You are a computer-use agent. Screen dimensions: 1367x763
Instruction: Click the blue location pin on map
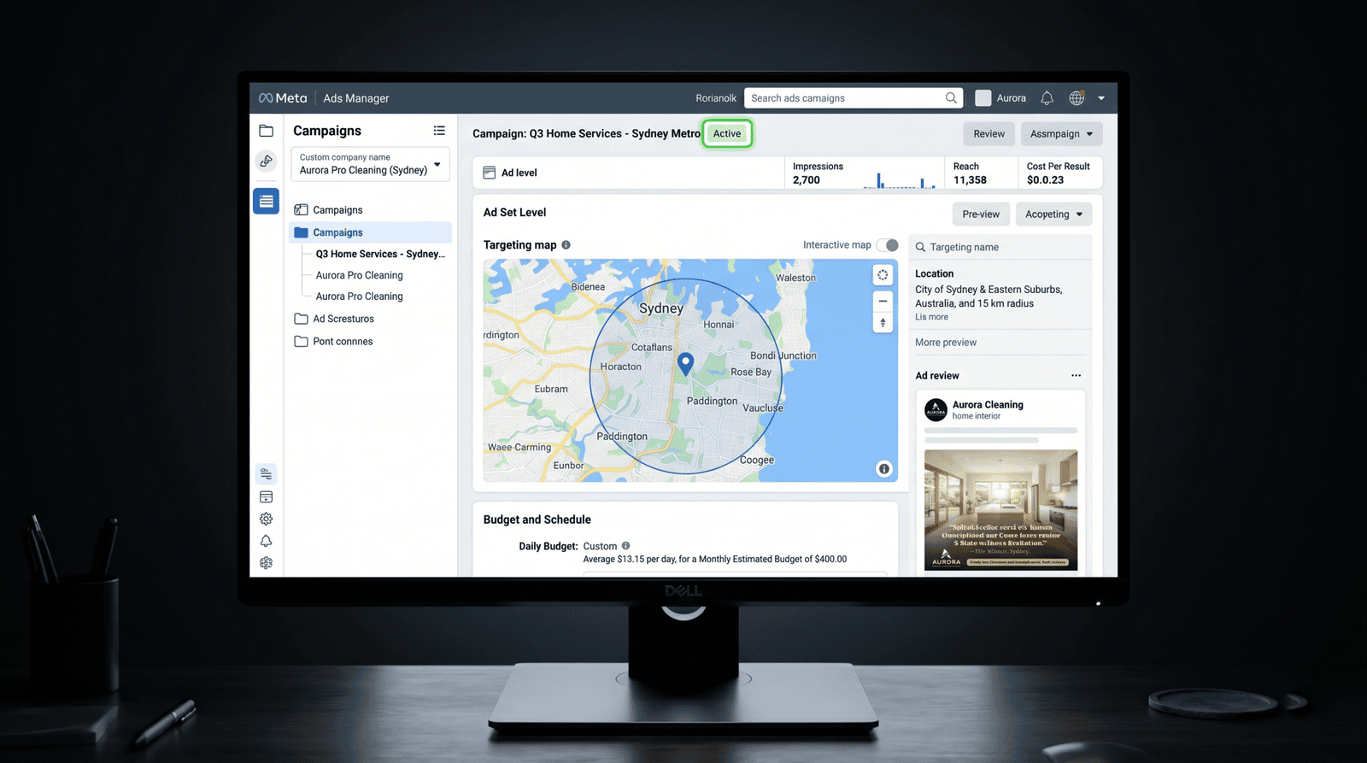pyautogui.click(x=685, y=364)
